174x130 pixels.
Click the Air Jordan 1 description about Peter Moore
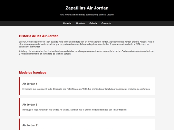(86, 89)
